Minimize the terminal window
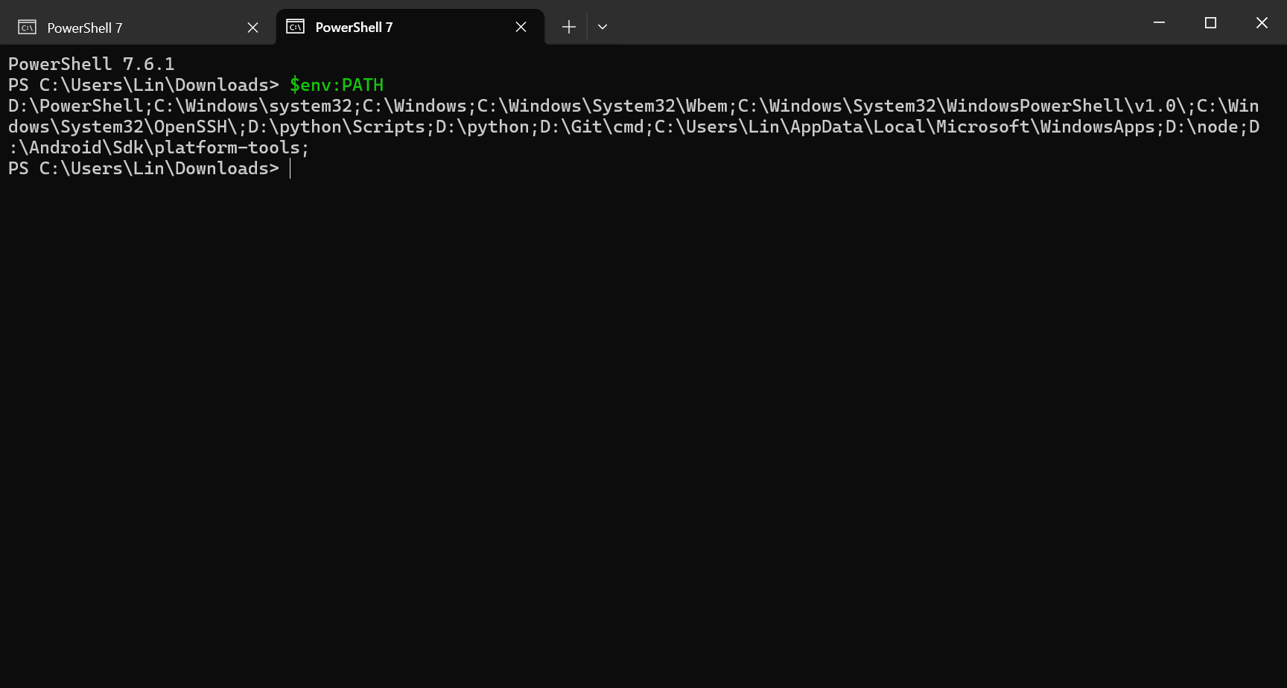1287x688 pixels. [1159, 23]
